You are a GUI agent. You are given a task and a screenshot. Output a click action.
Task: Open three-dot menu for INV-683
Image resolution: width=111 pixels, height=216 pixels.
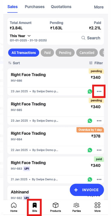[x=99, y=179]
